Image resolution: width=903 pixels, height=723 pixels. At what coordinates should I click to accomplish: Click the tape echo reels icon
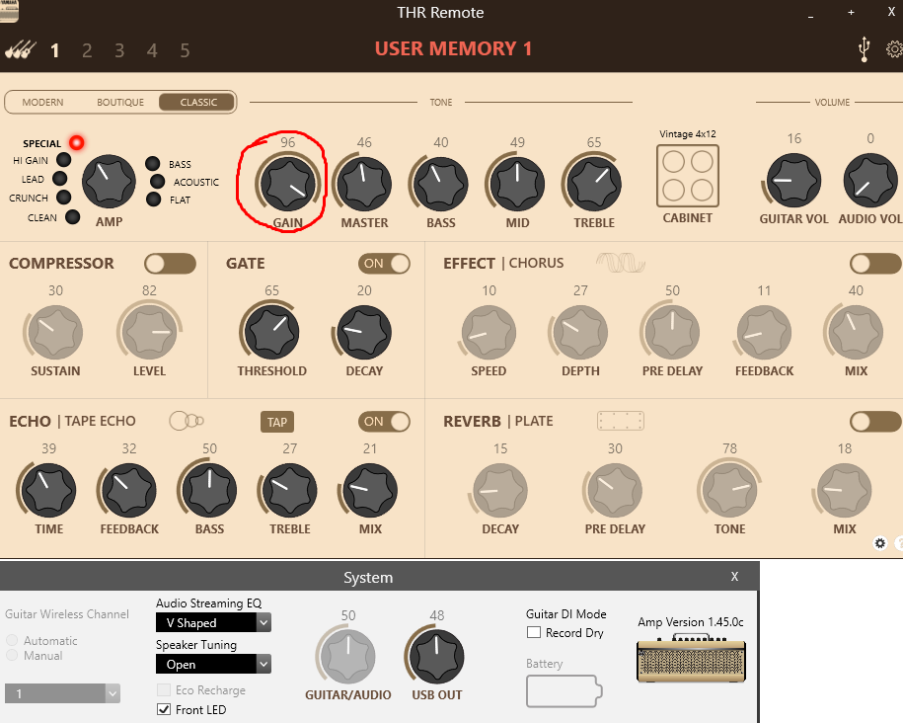point(186,421)
